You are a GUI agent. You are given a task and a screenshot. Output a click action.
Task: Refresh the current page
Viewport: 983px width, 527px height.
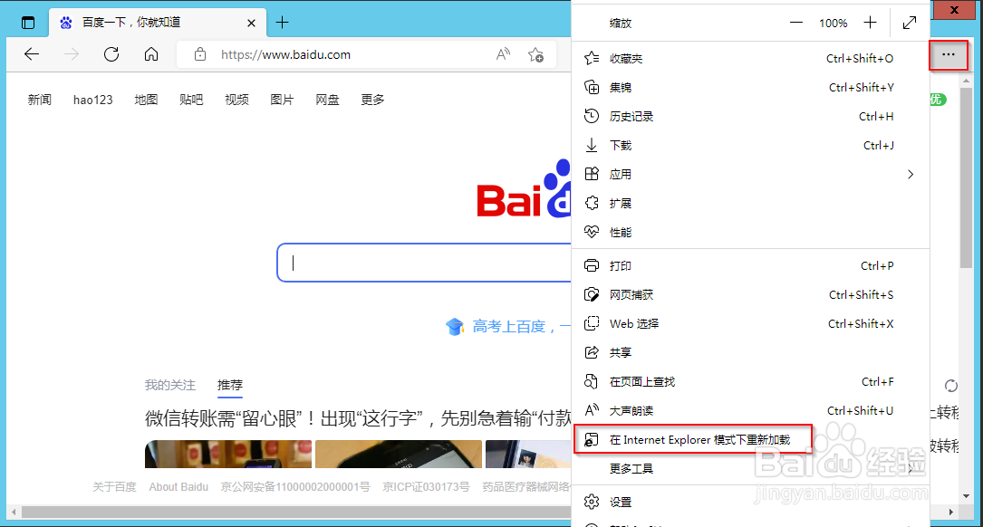click(111, 54)
